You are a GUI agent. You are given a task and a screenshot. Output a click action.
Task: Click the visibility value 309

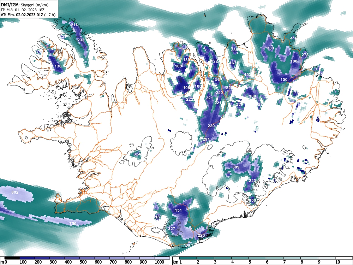(x=236, y=167)
